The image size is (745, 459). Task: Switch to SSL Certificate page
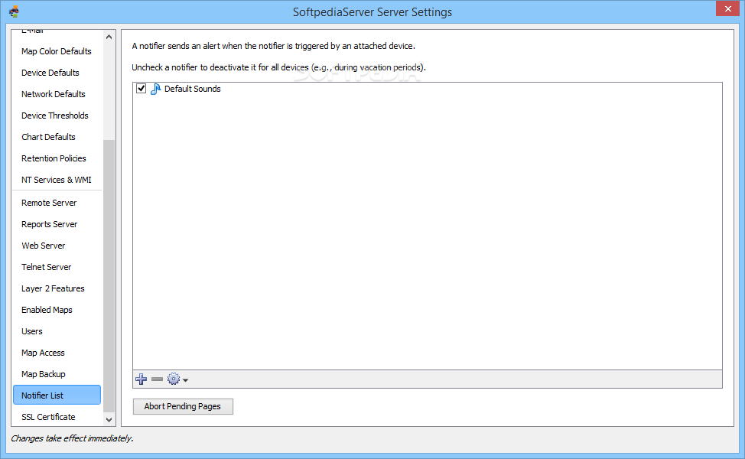pyautogui.click(x=48, y=417)
